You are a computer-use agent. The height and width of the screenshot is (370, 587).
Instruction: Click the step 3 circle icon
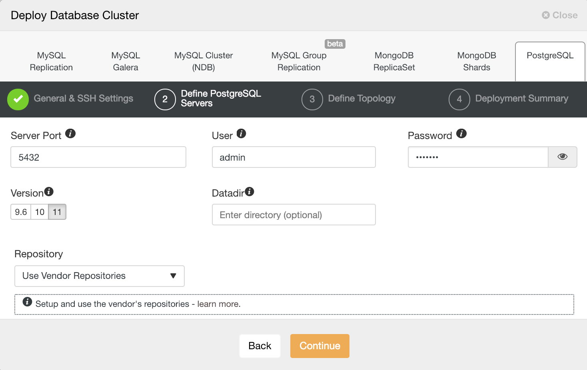[312, 99]
